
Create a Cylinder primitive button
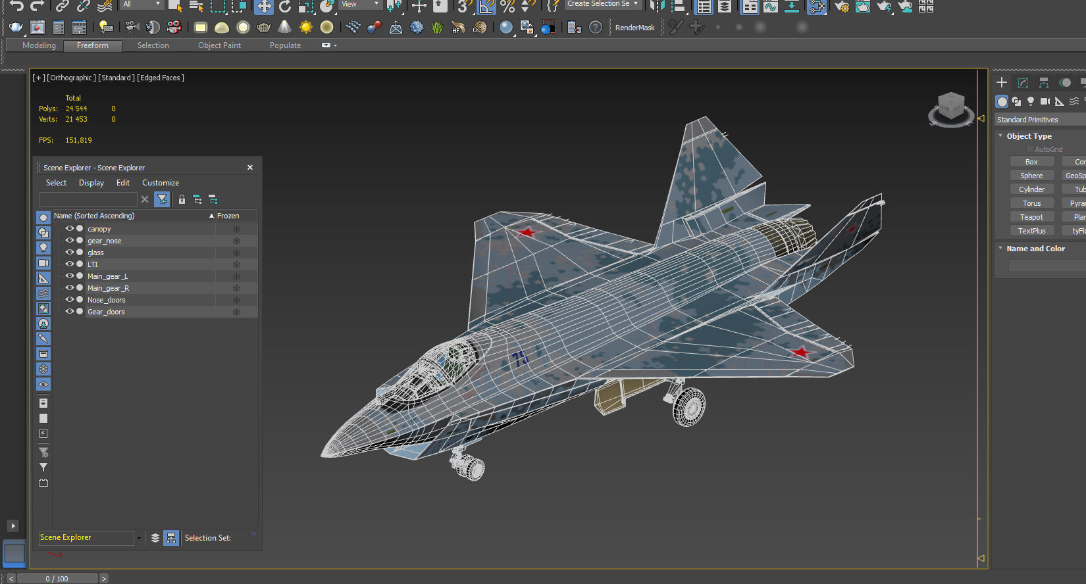tap(1031, 189)
